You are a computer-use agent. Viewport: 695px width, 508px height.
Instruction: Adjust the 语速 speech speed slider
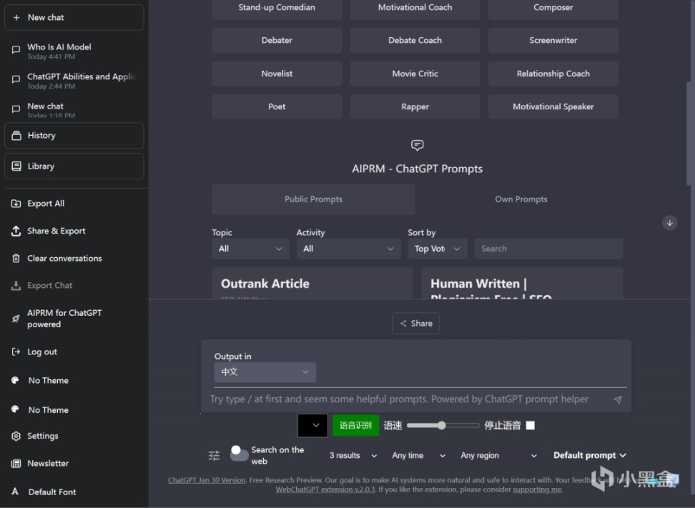(443, 426)
